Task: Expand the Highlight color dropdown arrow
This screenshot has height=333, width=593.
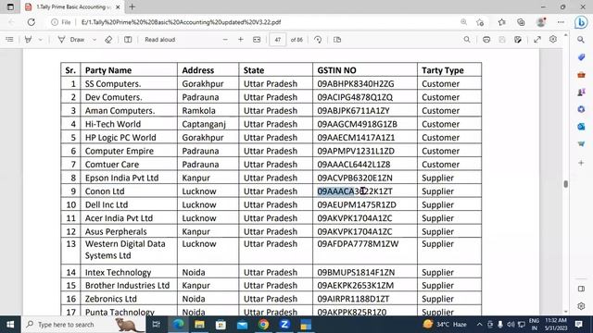Action: tap(41, 39)
